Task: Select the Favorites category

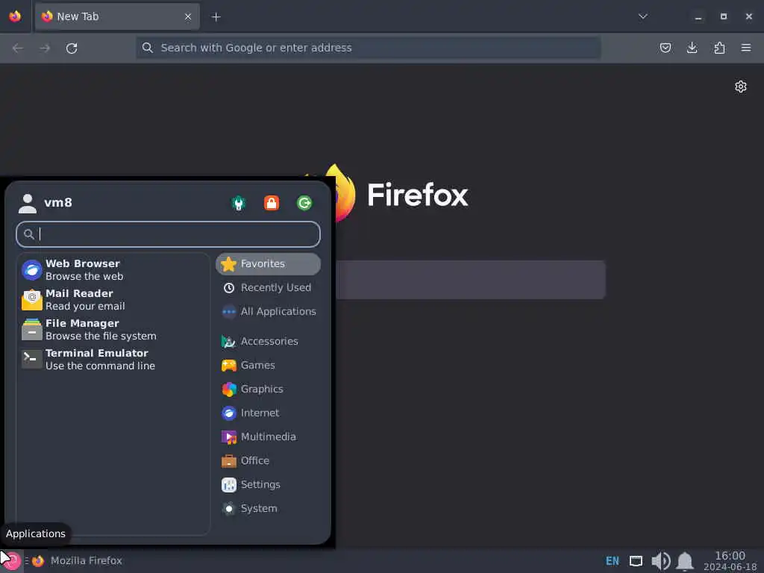Action: [x=268, y=263]
